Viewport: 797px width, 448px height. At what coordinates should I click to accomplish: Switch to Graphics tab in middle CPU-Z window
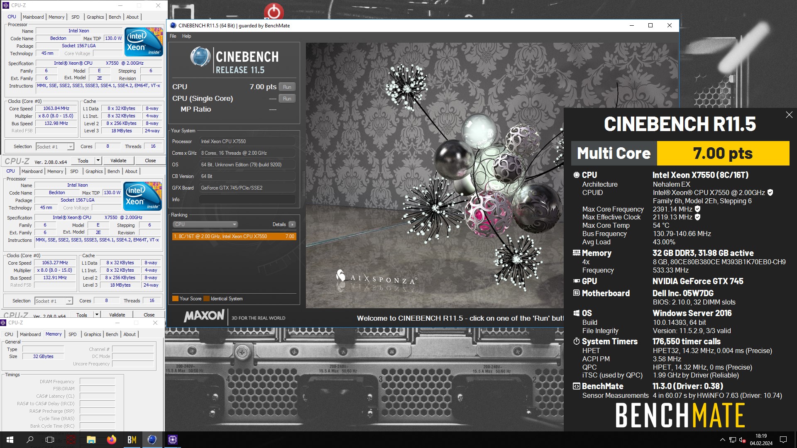pyautogui.click(x=94, y=171)
